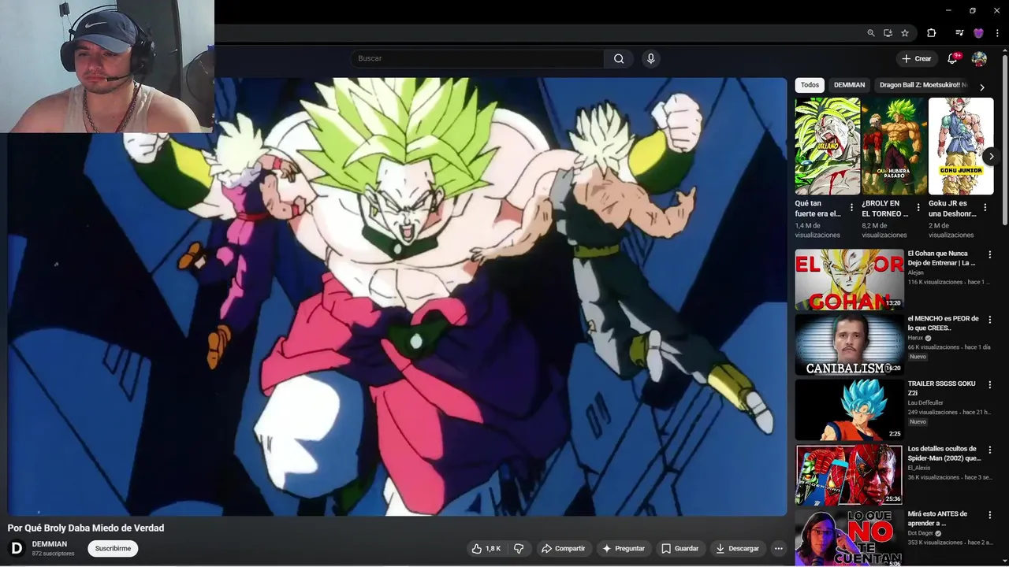Screen dimensions: 1009x567
Task: Click the Crear button
Action: 917,58
